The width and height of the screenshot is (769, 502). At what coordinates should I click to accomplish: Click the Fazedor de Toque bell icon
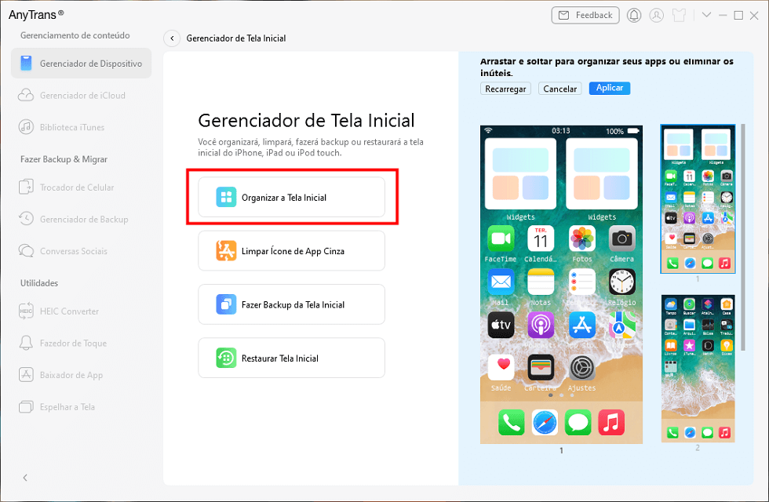(26, 344)
